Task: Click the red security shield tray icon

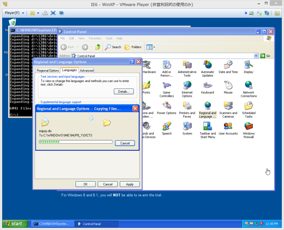Action: click(x=261, y=224)
